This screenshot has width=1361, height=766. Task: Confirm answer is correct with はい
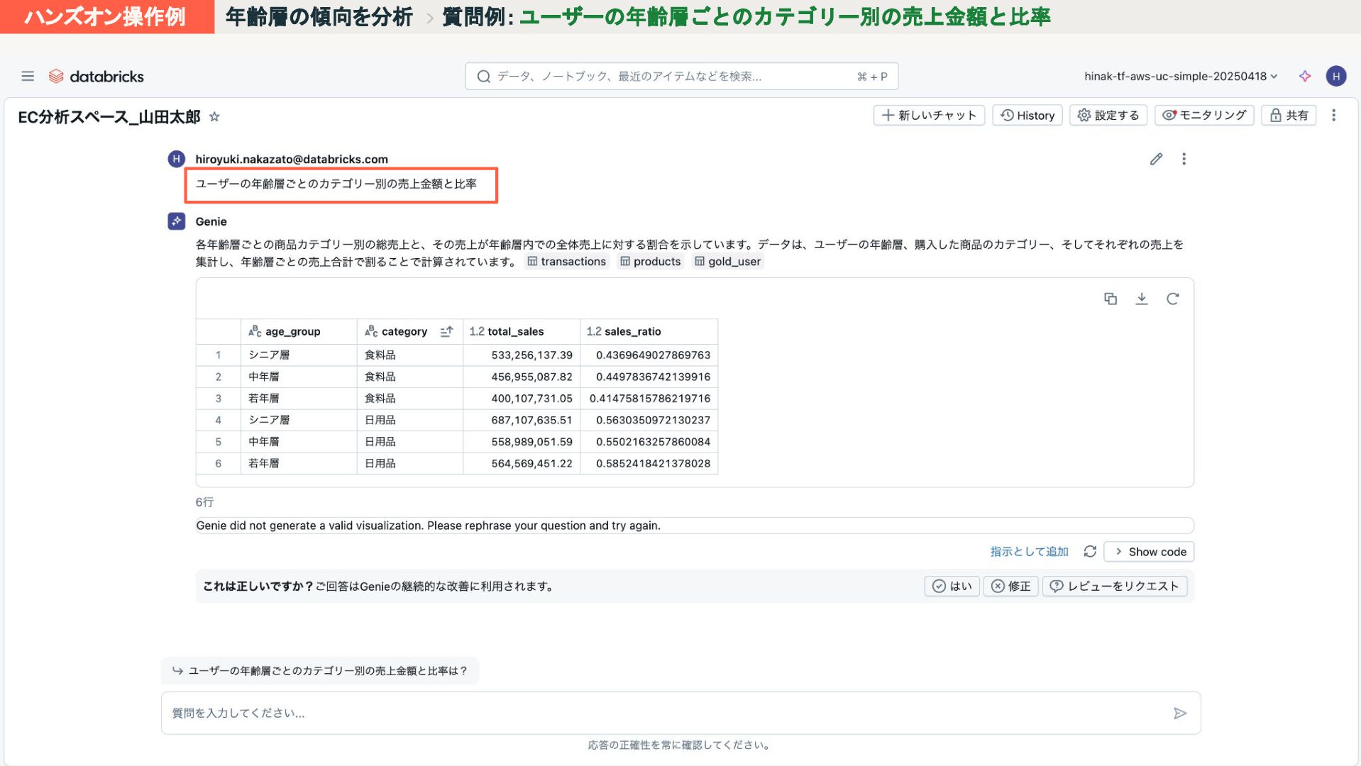pyautogui.click(x=952, y=586)
